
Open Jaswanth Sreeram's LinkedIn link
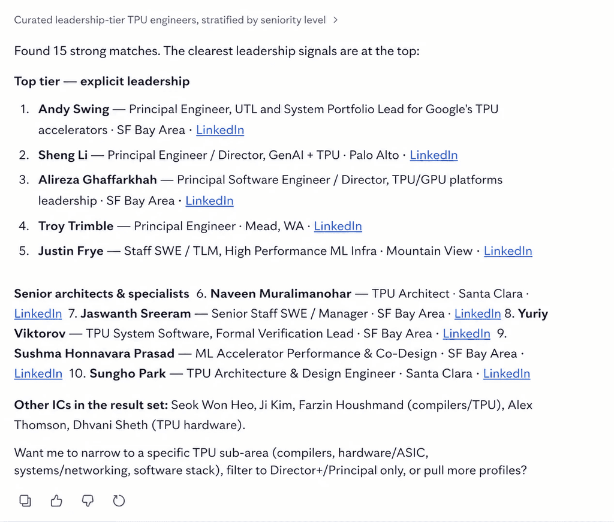point(477,313)
